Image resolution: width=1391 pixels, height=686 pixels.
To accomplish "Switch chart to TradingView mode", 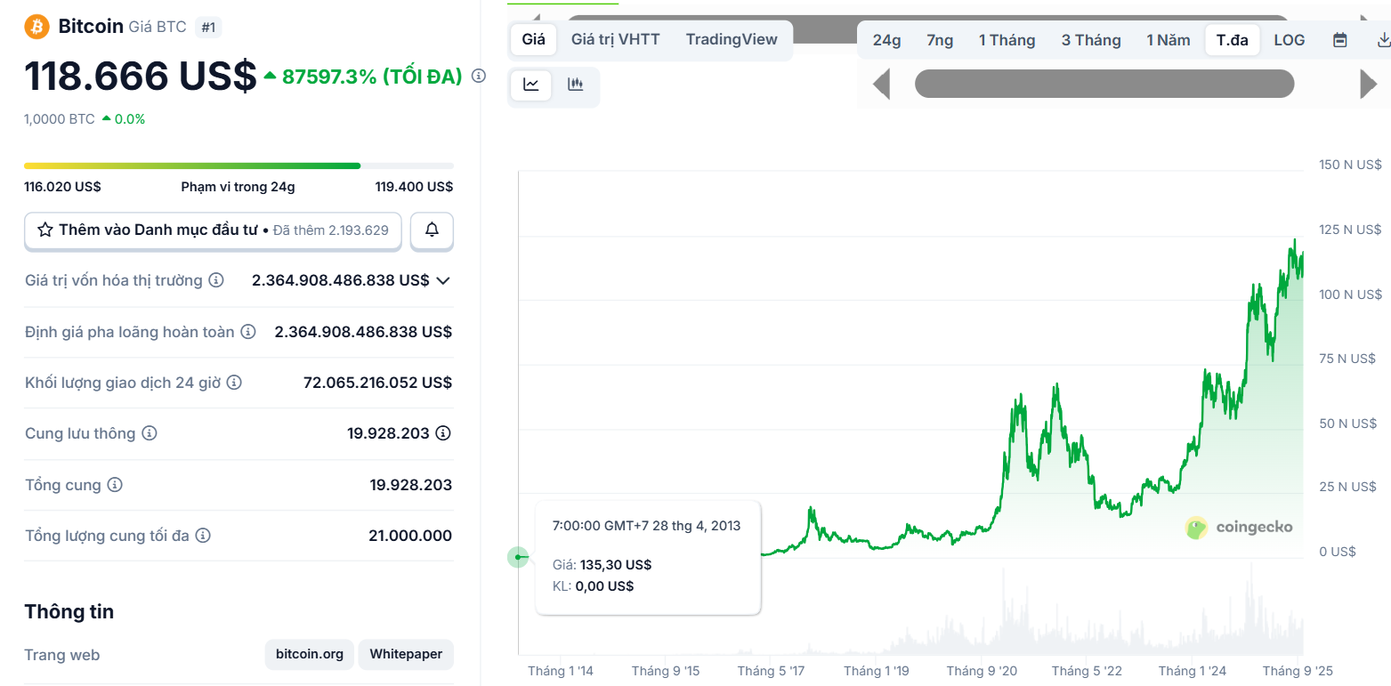I will (x=732, y=40).
